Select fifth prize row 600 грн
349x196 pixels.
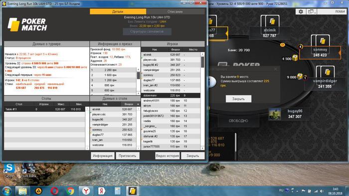point(113,91)
